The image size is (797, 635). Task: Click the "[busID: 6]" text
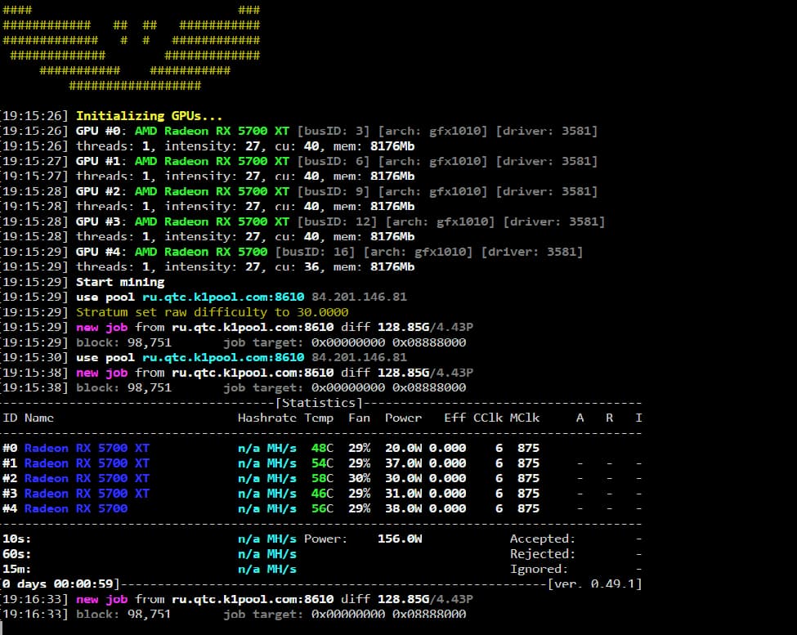[334, 161]
